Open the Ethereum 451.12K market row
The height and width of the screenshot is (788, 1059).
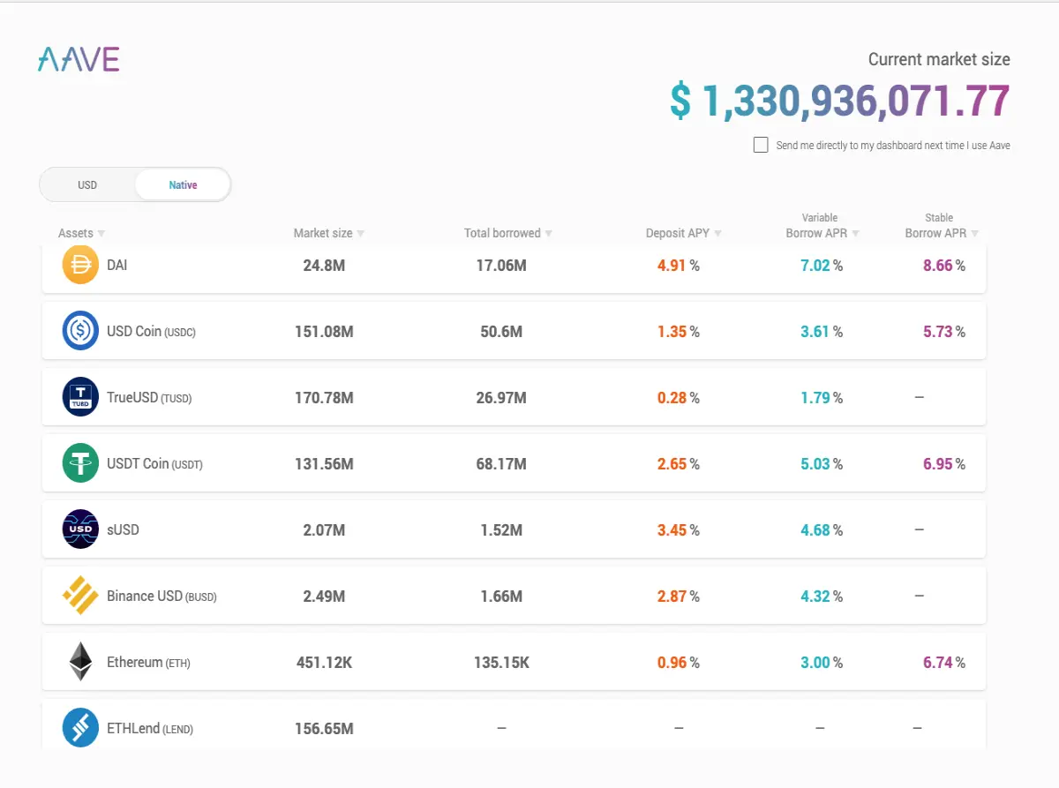(x=514, y=662)
